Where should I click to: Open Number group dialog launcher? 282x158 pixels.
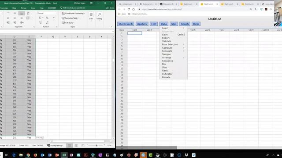(57, 27)
